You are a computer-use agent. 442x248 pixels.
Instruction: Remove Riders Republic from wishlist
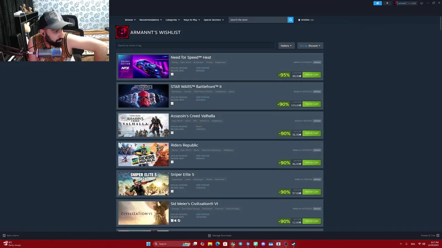pyautogui.click(x=317, y=150)
